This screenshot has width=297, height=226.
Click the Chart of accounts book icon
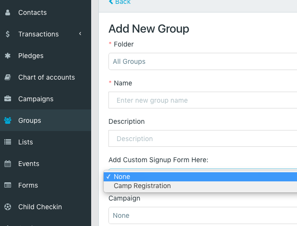click(8, 77)
